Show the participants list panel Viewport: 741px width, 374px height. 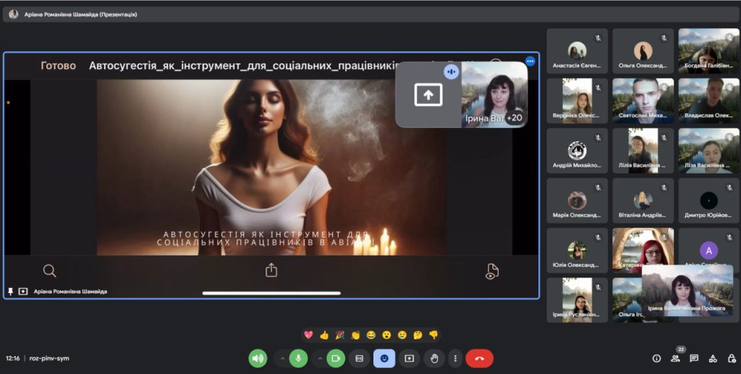(x=675, y=358)
